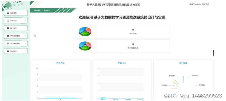This screenshot has height=101, width=226.
Task: Expand the 用户管理 chevron
Action: (x=25, y=28)
